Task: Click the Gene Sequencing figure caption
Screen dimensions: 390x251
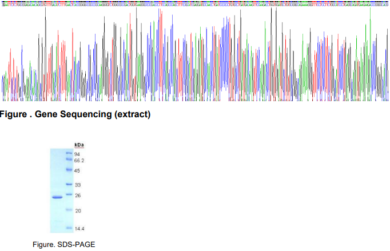Action: click(x=75, y=114)
